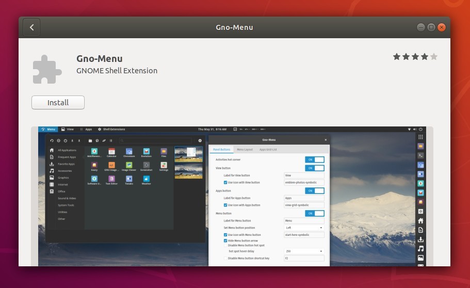Open the Apps panel button in preview
The width and height of the screenshot is (470, 288).
pos(86,130)
